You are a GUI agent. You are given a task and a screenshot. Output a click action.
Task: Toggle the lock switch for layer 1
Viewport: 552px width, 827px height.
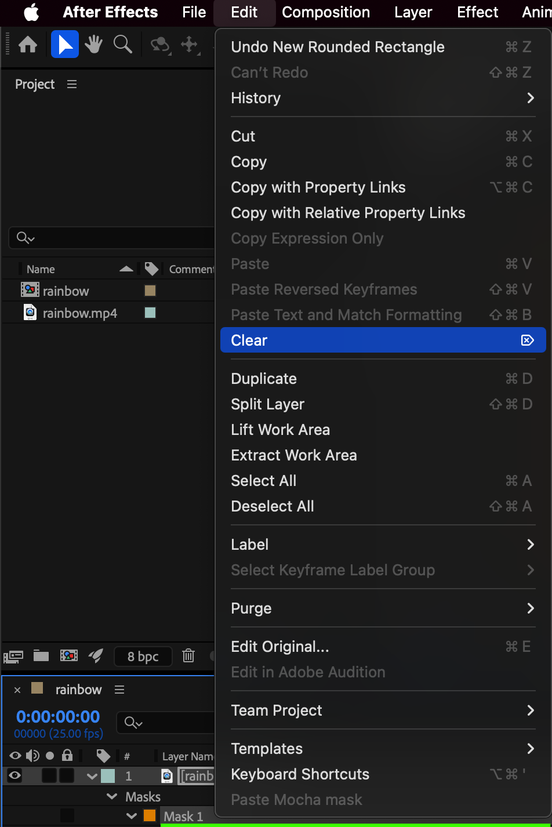click(67, 776)
